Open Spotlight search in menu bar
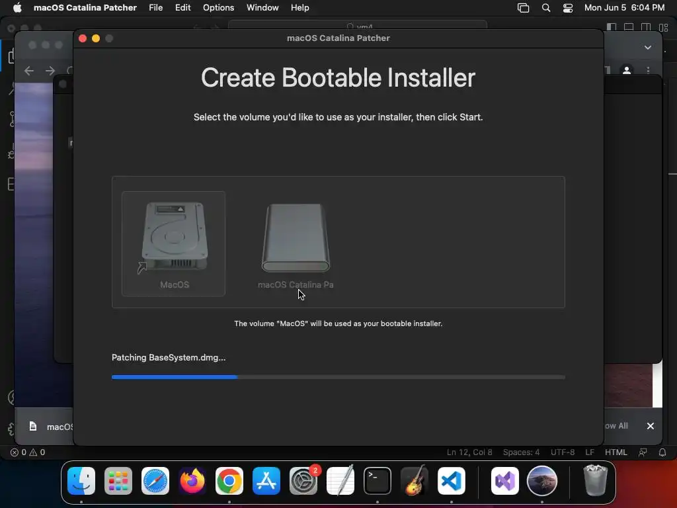 546,8
